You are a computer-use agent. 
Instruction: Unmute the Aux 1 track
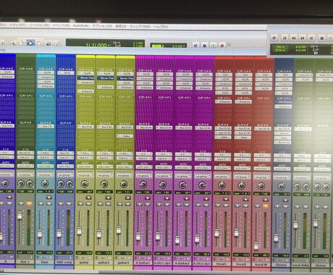point(29,203)
